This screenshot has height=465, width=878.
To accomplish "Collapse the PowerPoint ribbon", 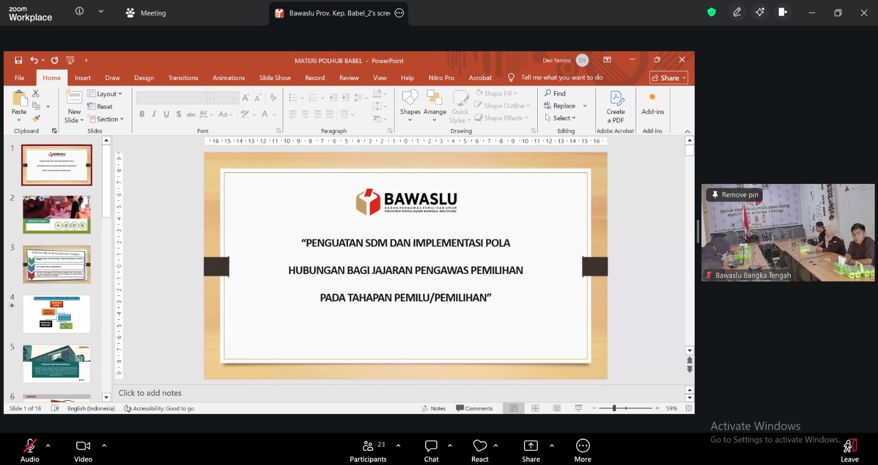I will click(688, 131).
